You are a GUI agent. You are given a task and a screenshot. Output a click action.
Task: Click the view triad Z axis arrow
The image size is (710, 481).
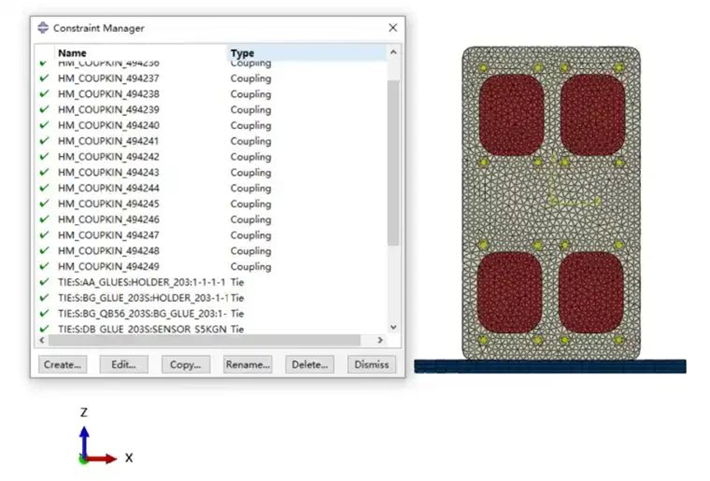pos(85,441)
